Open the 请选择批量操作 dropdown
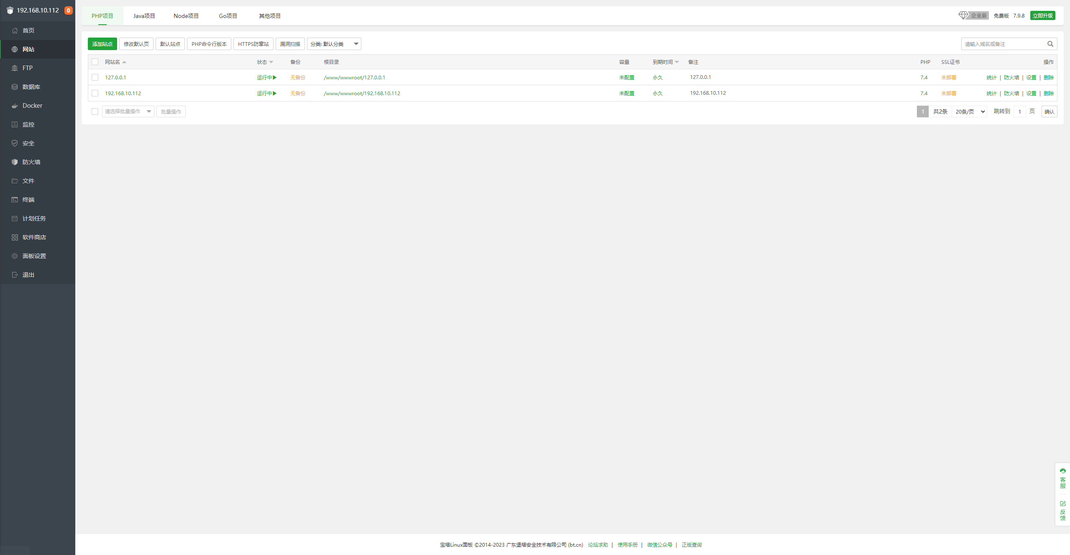The width and height of the screenshot is (1070, 555). (128, 112)
